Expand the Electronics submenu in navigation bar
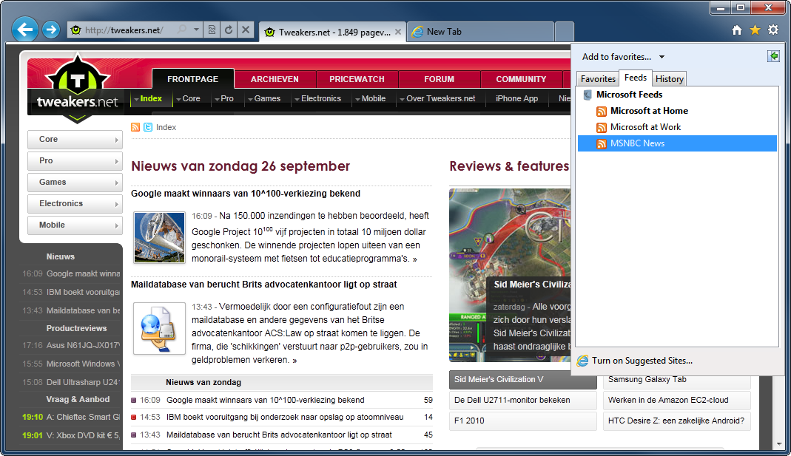This screenshot has height=456, width=791. tap(317, 99)
